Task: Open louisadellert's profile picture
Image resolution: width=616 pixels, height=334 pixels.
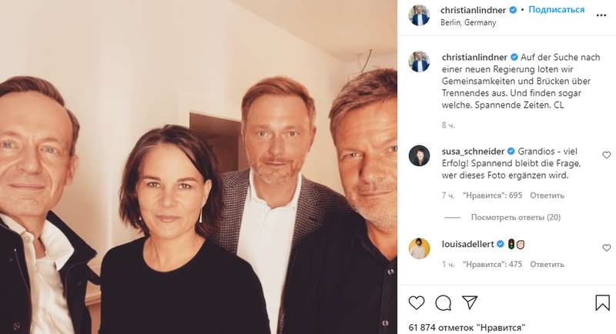Action: coord(420,249)
